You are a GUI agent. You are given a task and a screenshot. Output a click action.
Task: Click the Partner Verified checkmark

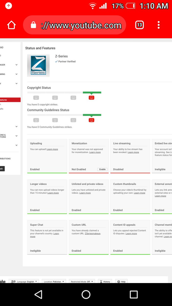(57, 61)
